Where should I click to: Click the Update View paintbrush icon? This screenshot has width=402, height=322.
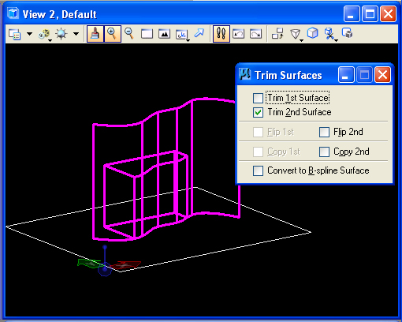[x=95, y=34]
